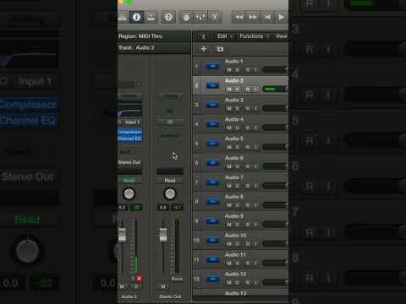Click the Audio 7 track icon

(x=213, y=182)
